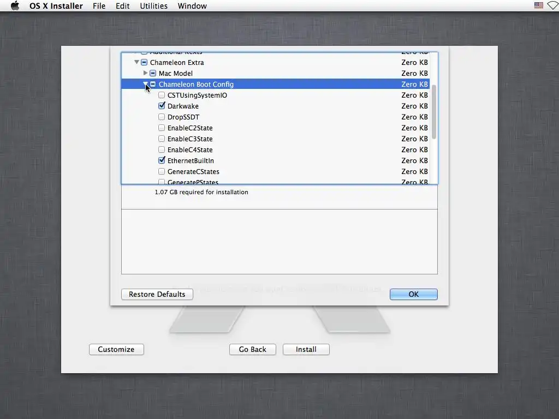Click the Install button
Screen dimensions: 559x419
(306, 350)
